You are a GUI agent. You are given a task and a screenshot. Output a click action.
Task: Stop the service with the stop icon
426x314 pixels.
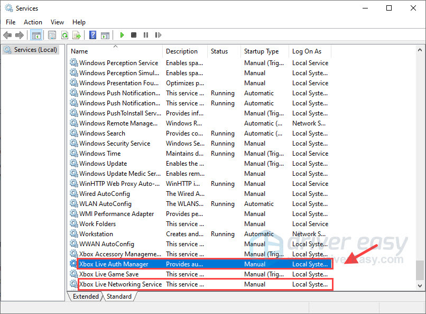click(133, 35)
